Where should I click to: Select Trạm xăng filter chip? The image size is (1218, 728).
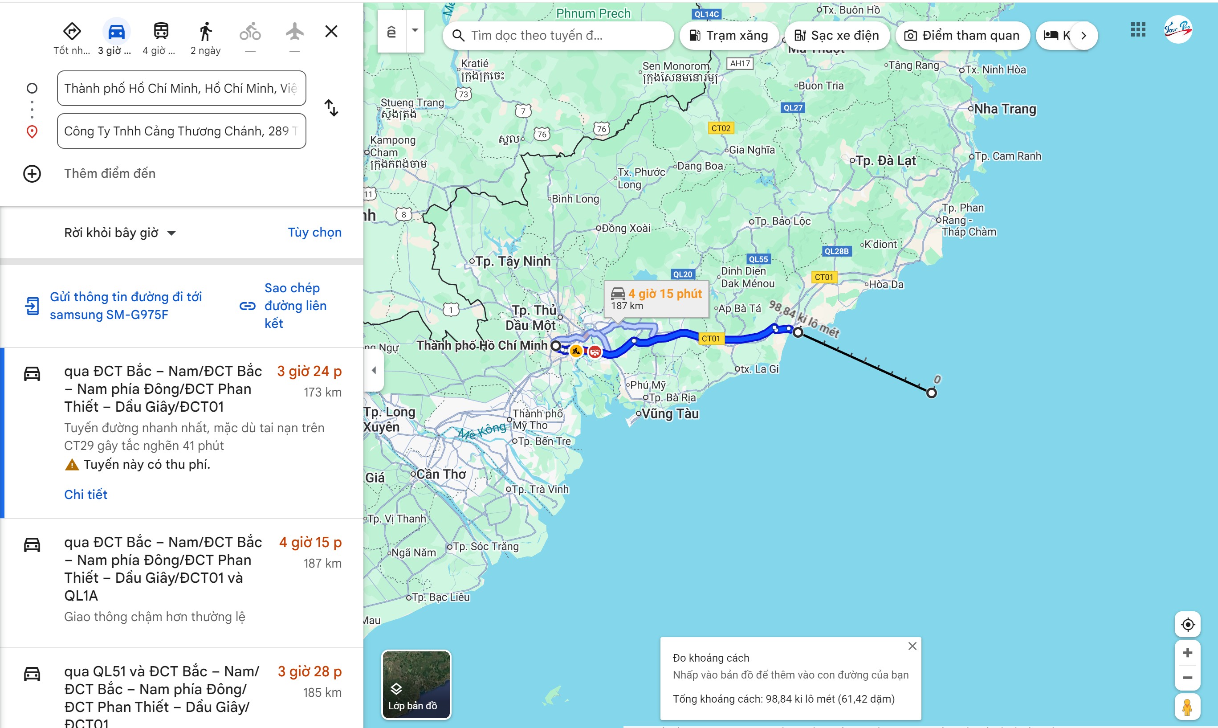[729, 35]
